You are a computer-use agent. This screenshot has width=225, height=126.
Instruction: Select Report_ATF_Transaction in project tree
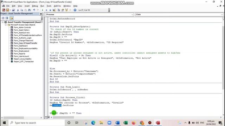click(x=24, y=62)
